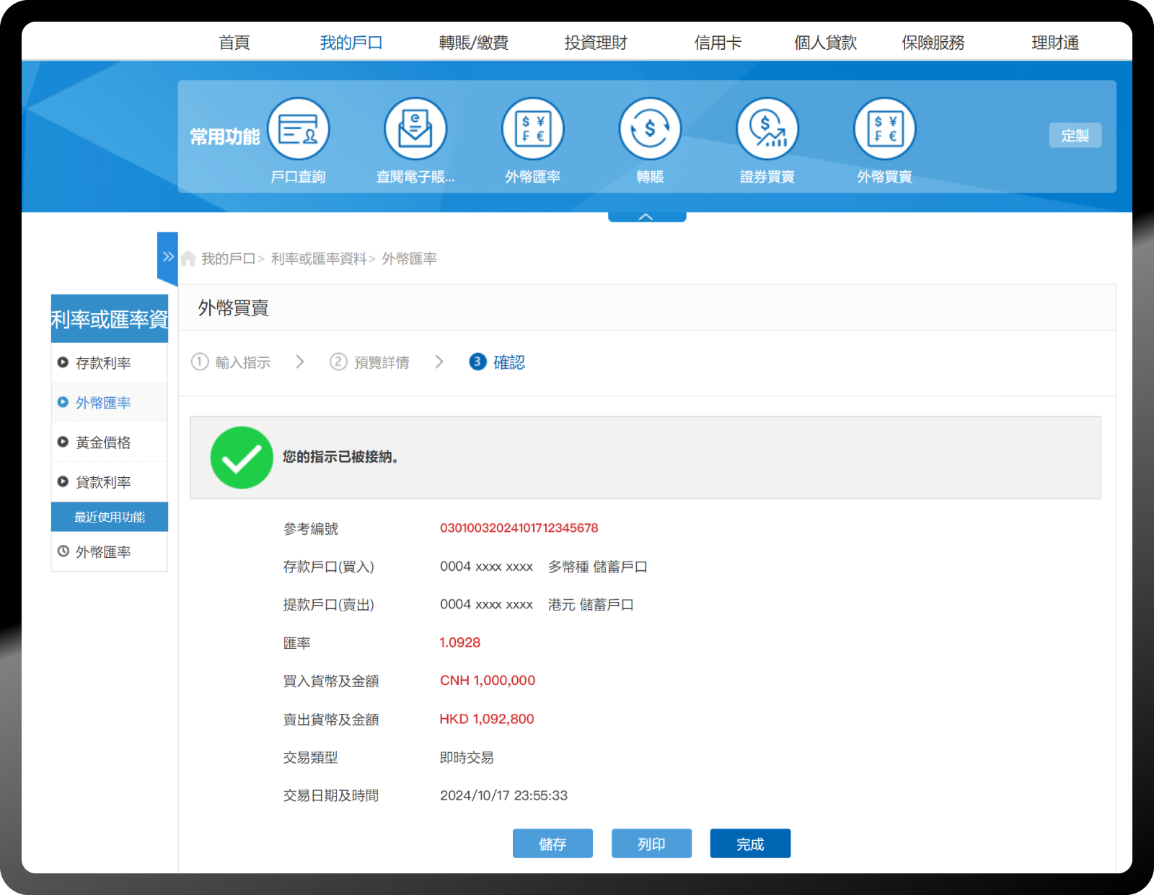Click reference number 0301003202410171234567​8
1154x895 pixels.
coord(519,528)
